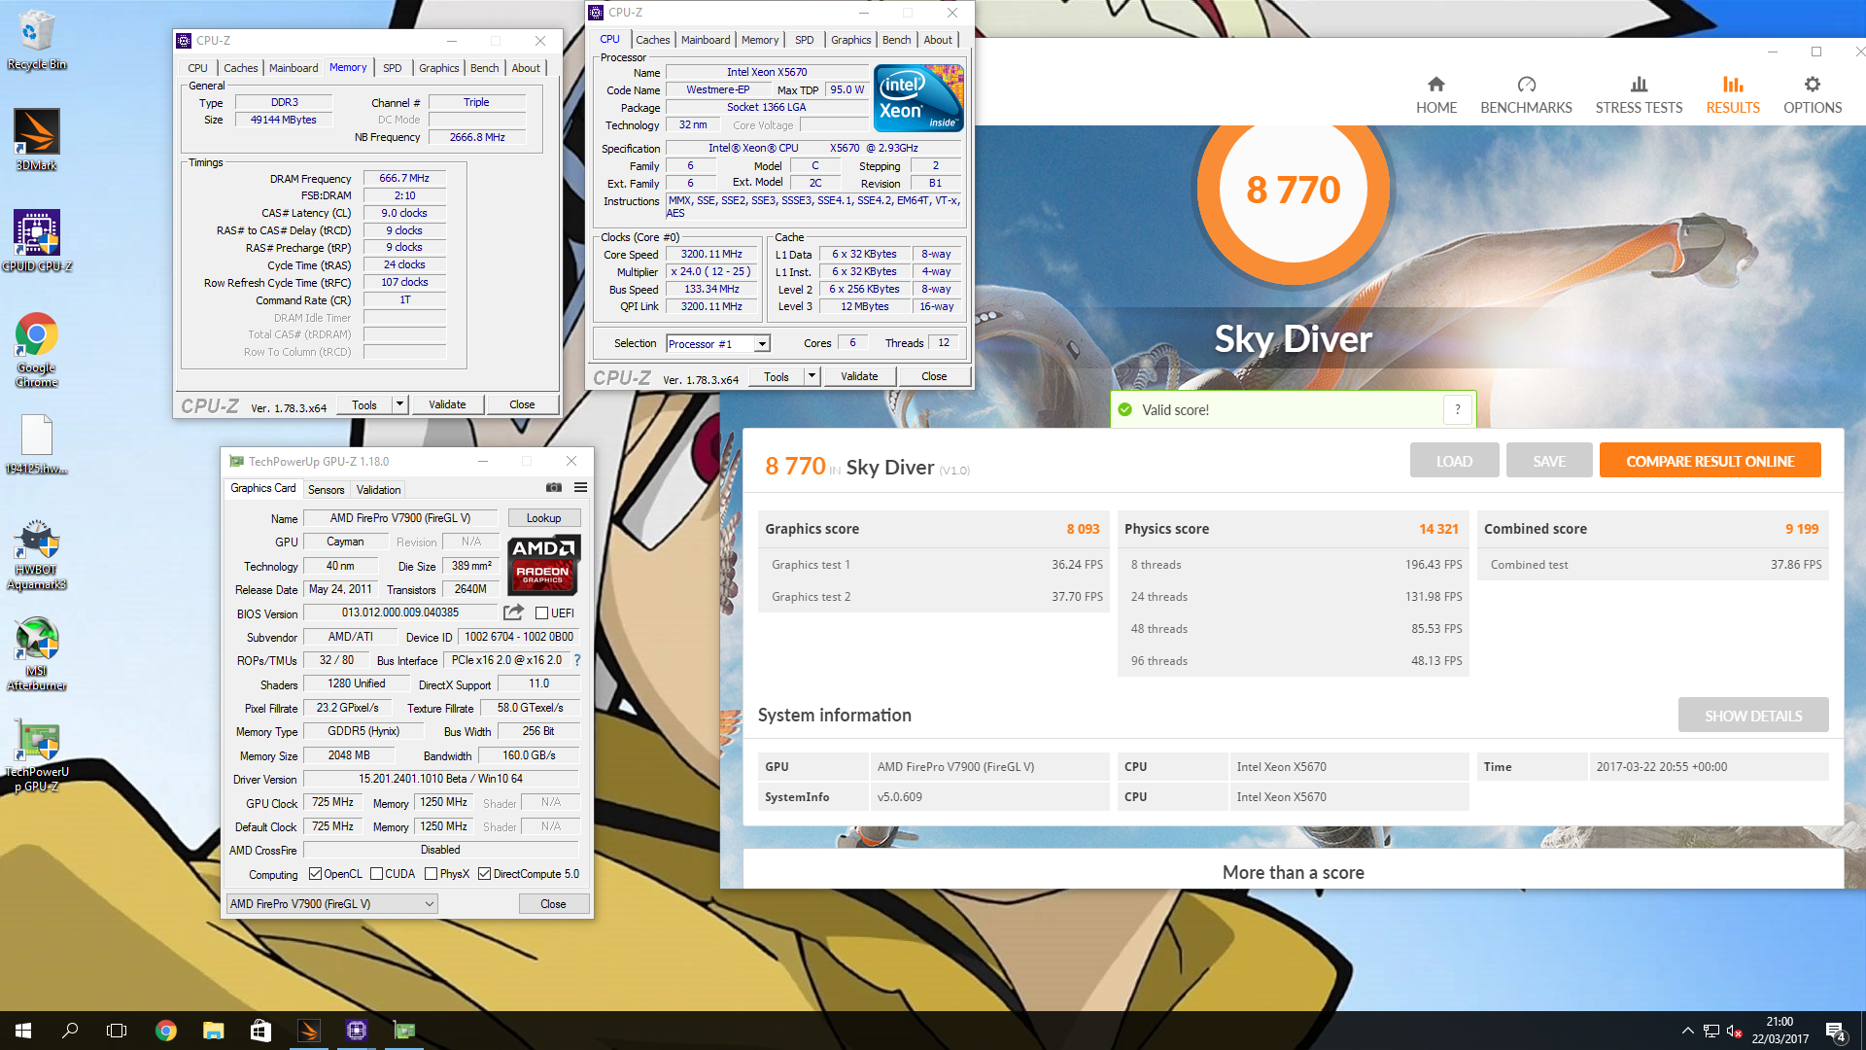1866x1050 pixels.
Task: Click SHOW DETAILS button
Action: click(x=1753, y=716)
